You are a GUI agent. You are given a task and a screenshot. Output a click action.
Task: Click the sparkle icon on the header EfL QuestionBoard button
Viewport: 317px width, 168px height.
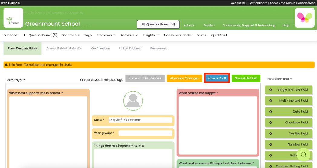click(173, 24)
